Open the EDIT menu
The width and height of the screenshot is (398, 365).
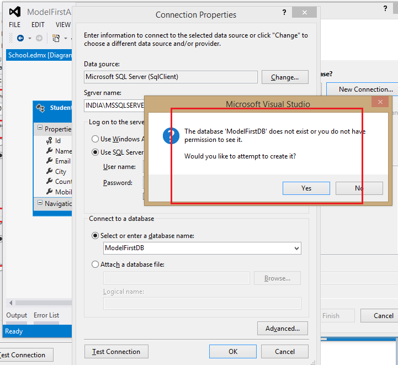pyautogui.click(x=38, y=25)
